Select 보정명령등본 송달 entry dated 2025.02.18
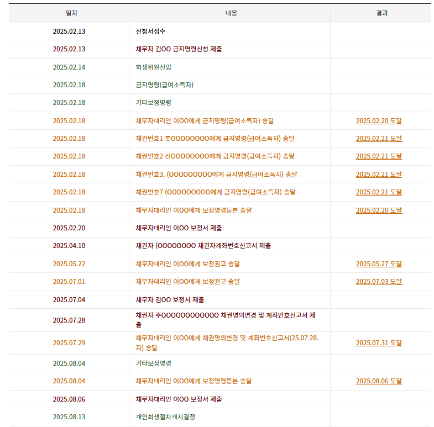 click(x=194, y=210)
